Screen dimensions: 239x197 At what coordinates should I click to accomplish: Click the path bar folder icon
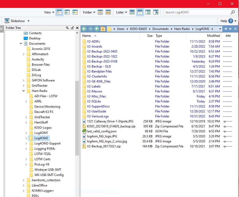[109, 29]
